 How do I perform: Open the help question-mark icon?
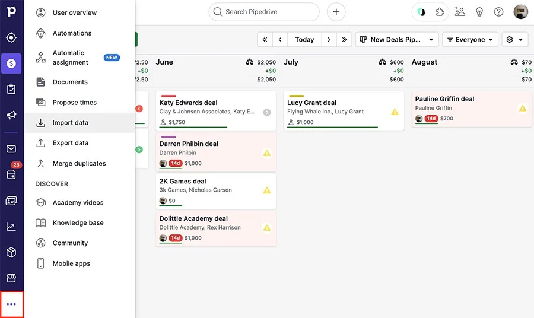click(498, 12)
